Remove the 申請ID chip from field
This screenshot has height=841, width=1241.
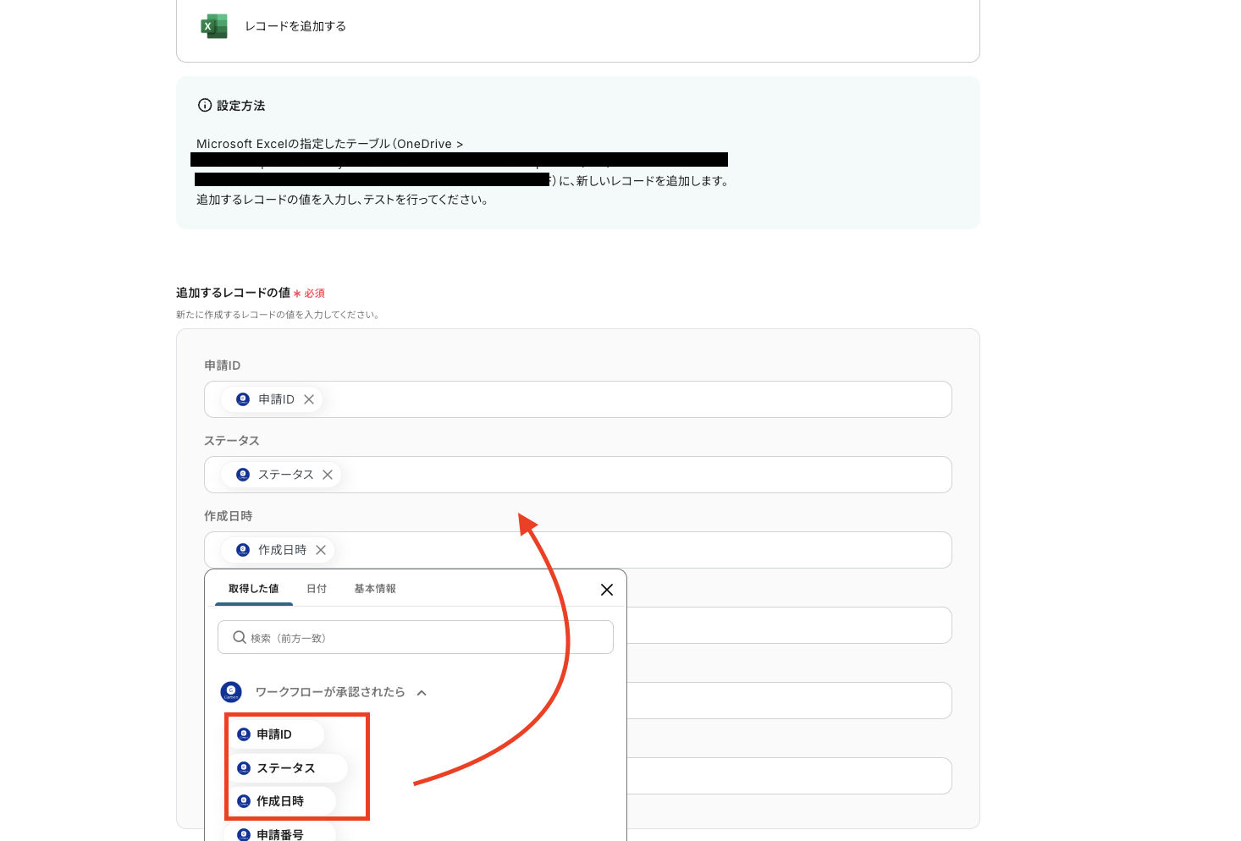[x=309, y=399]
